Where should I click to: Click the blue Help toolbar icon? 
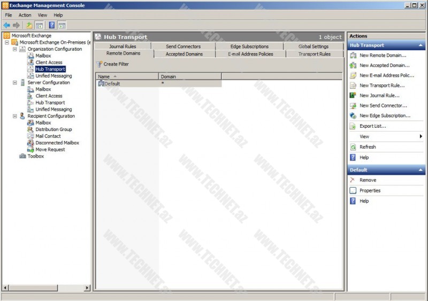[51, 25]
